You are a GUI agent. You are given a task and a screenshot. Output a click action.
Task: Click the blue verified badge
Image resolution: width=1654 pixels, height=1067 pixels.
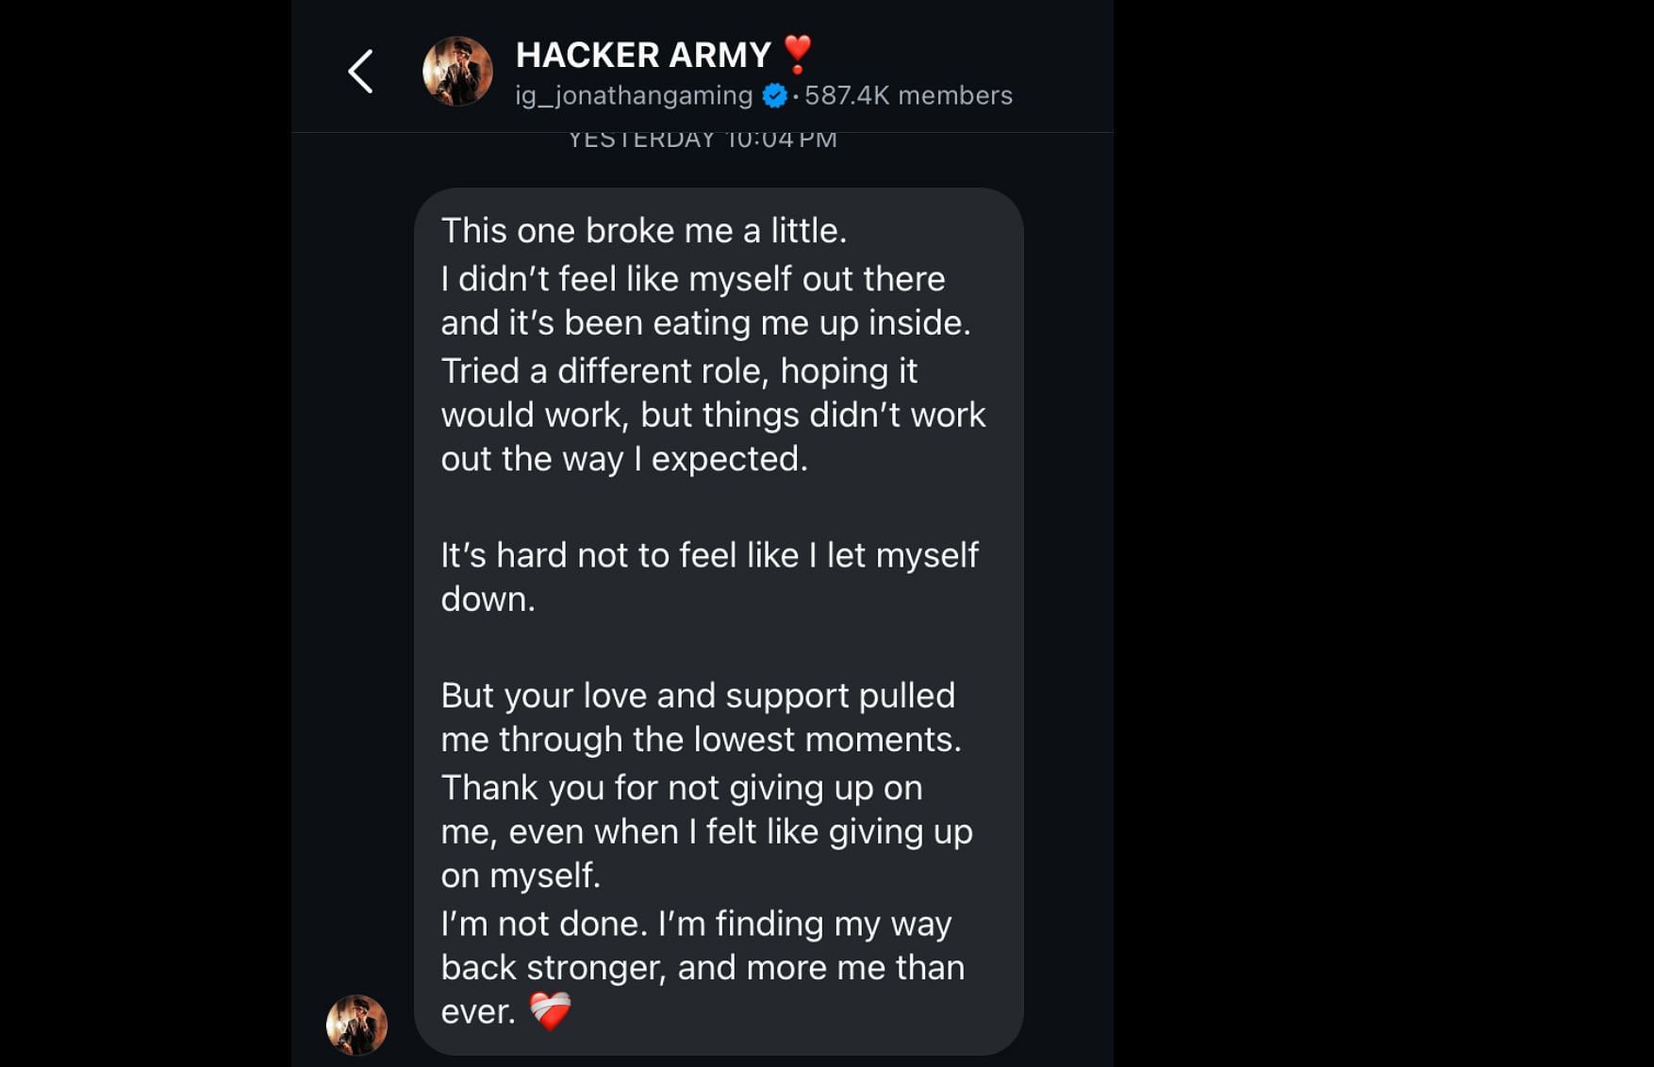(775, 95)
